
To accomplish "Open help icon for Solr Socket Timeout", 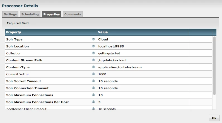I will point(93,81).
